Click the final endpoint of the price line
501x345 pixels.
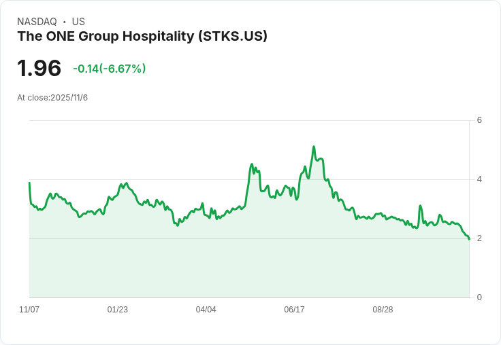[469, 239]
